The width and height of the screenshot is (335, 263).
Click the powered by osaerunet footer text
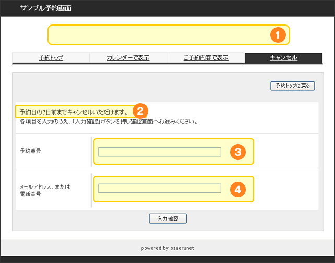tap(167, 248)
